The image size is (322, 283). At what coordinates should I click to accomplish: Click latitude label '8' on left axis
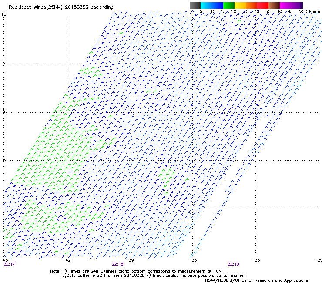point(3,63)
